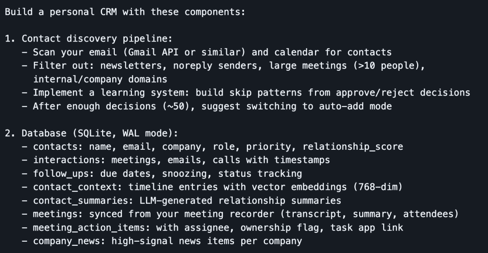This screenshot has width=488, height=253.
Task: Click the "(>10 people)" text
Action: (x=391, y=66)
